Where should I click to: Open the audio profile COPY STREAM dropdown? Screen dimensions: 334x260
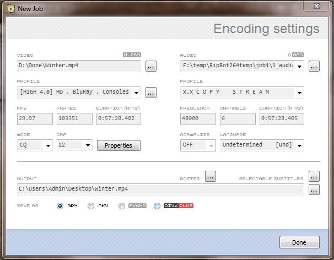pyautogui.click(x=299, y=92)
